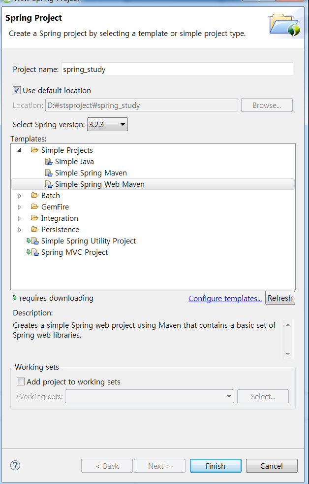The width and height of the screenshot is (309, 484).
Task: Select the GemFire category label
Action: point(55,207)
